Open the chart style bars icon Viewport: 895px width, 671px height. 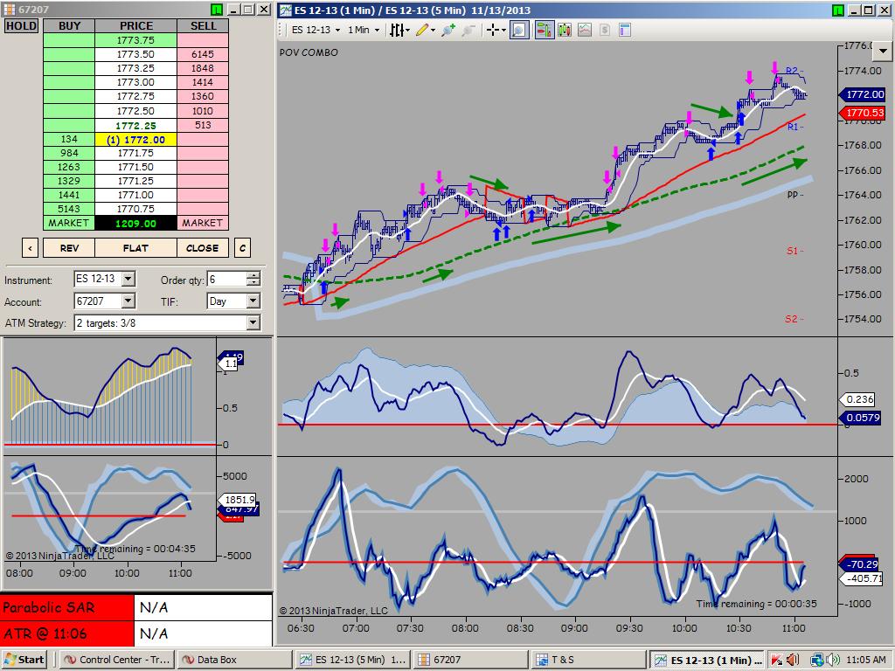(x=398, y=31)
